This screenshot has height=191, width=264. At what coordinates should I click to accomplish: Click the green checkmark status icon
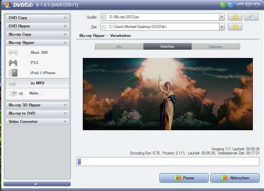tap(223, 5)
